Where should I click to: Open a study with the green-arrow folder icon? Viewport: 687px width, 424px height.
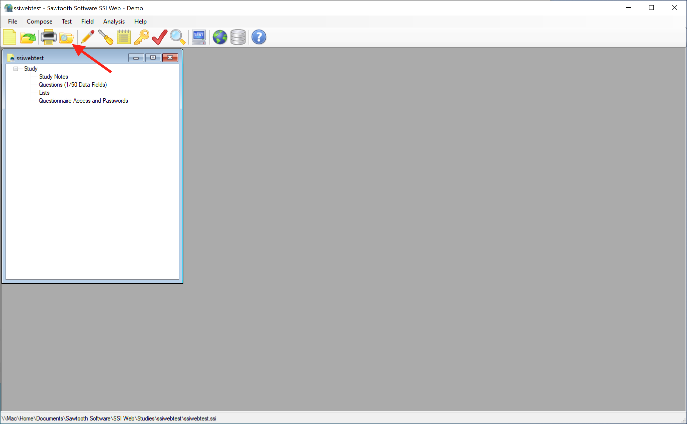(x=28, y=37)
